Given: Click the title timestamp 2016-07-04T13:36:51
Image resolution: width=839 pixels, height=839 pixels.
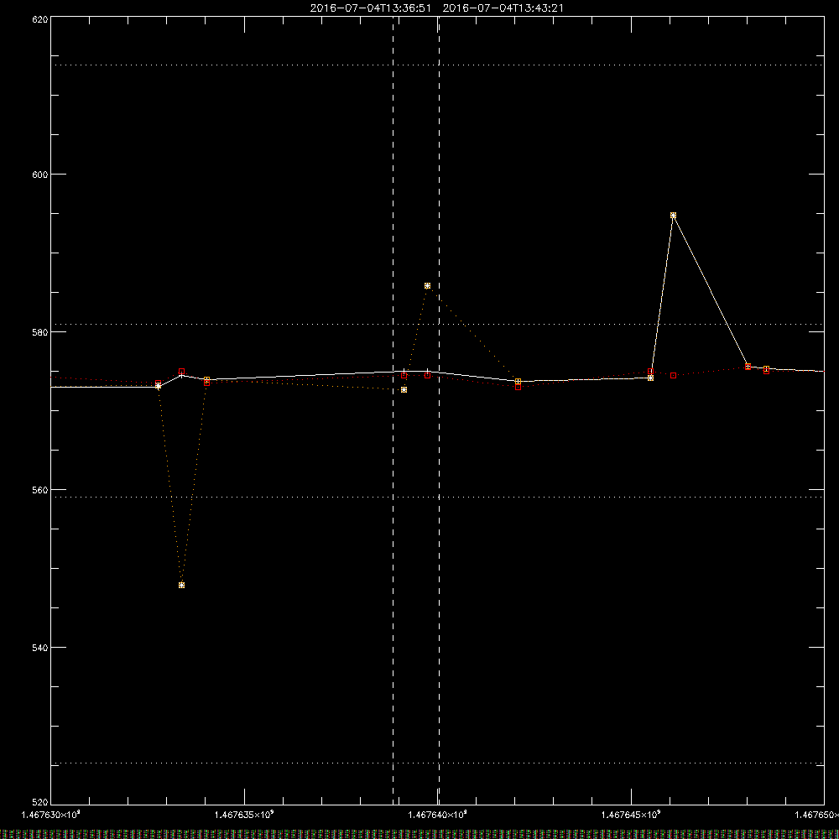Looking at the screenshot, I should [x=370, y=8].
